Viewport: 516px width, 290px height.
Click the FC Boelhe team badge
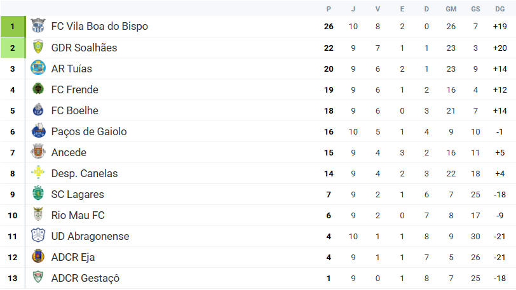tap(38, 110)
